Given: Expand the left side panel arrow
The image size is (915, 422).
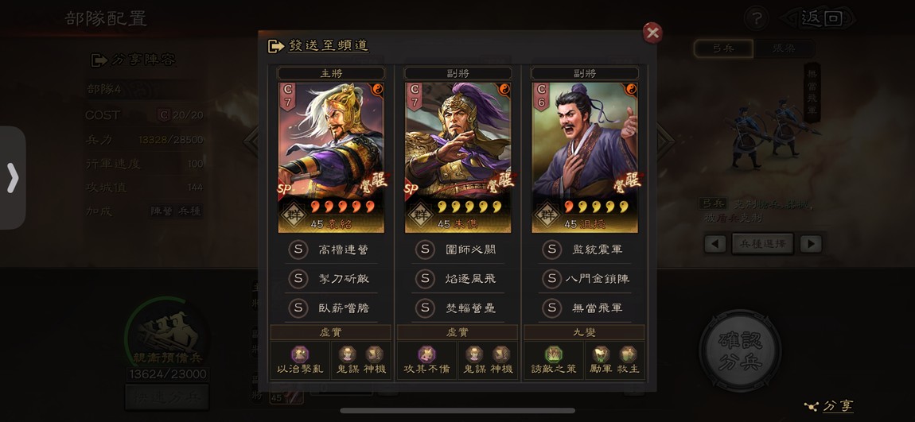Looking at the screenshot, I should click(13, 178).
